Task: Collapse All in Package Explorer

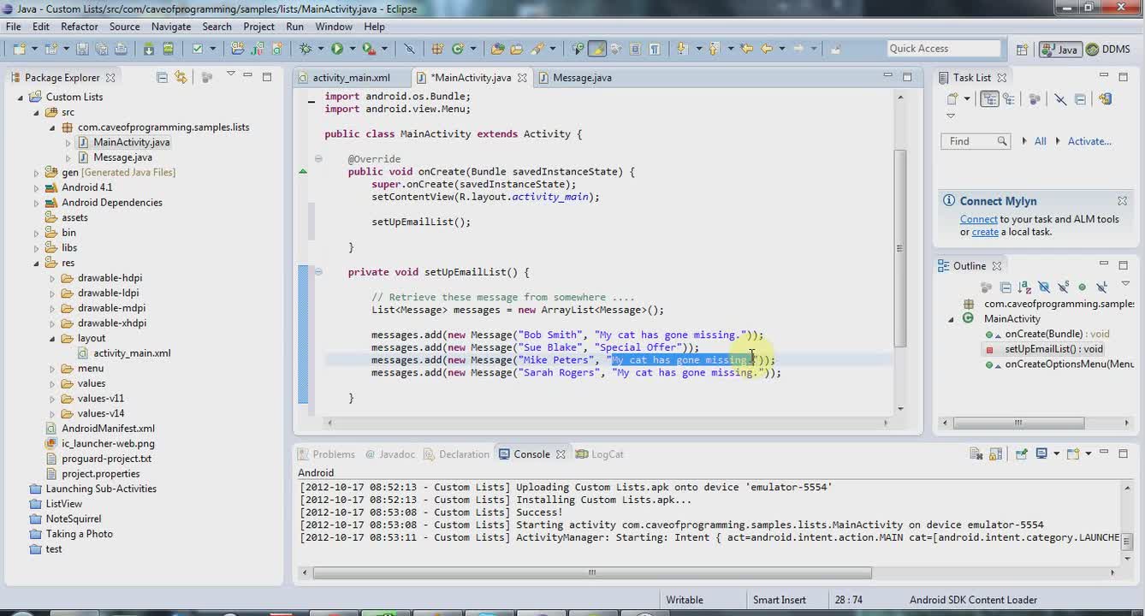Action: coord(162,77)
